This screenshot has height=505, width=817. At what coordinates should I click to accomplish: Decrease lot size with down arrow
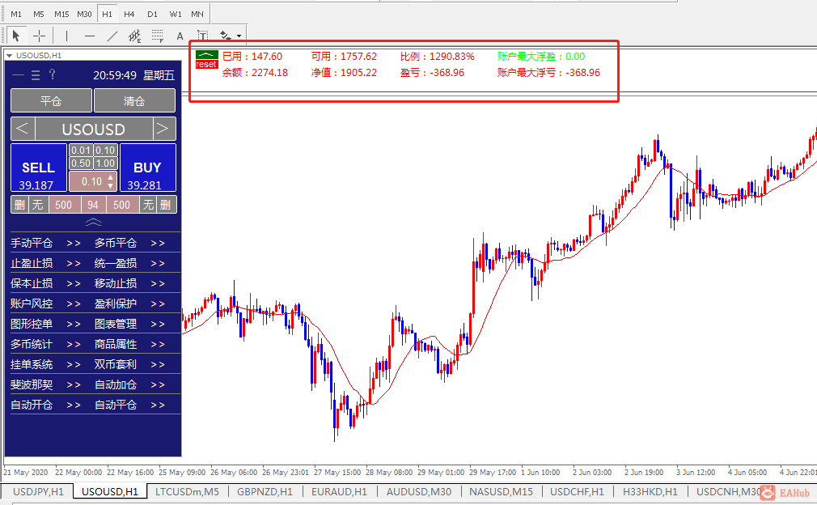(111, 185)
